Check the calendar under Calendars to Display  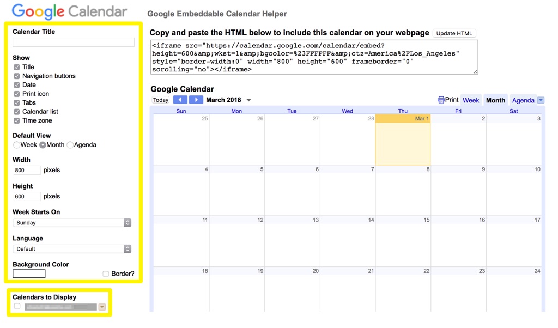(x=17, y=306)
